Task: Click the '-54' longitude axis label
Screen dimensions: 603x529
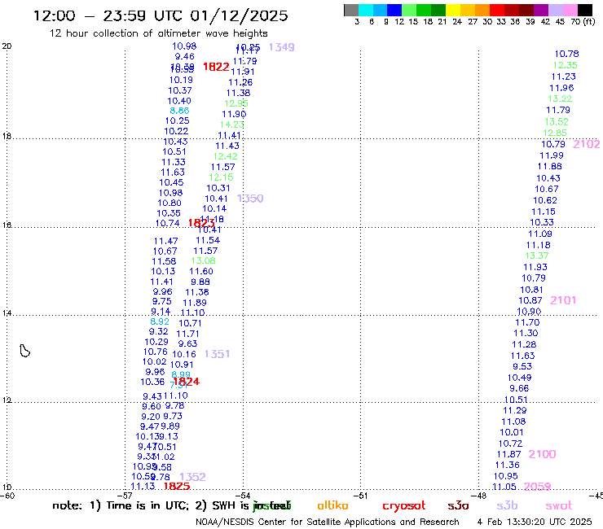Action: 244,496
